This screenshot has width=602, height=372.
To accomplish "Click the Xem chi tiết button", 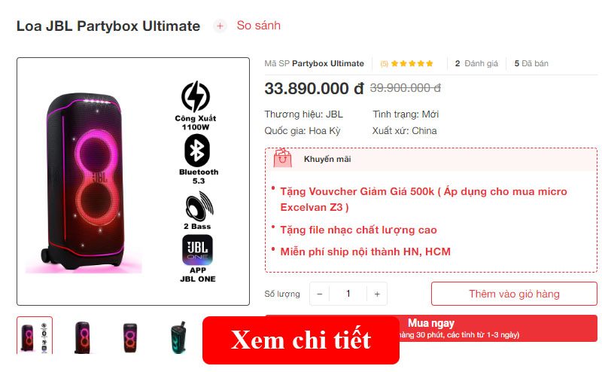I will [301, 340].
